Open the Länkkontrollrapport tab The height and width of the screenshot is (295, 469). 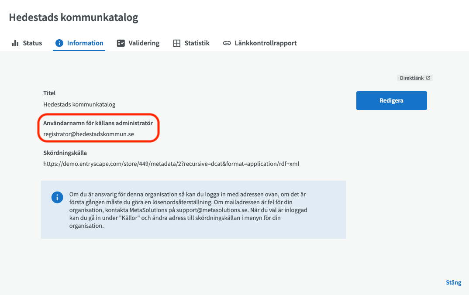click(266, 43)
